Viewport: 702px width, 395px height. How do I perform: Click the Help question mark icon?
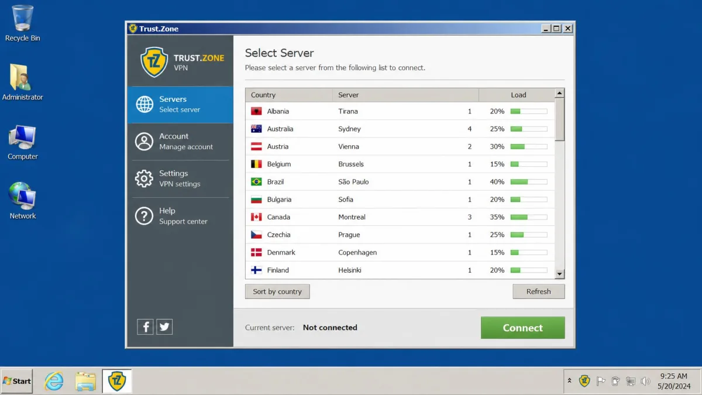tap(144, 216)
